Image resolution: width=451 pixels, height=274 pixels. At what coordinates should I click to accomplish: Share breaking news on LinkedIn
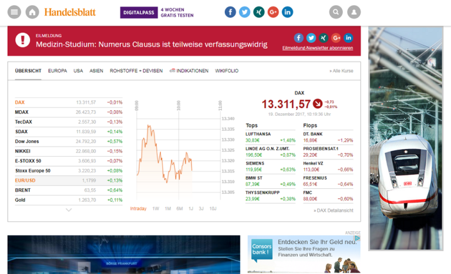click(x=348, y=38)
